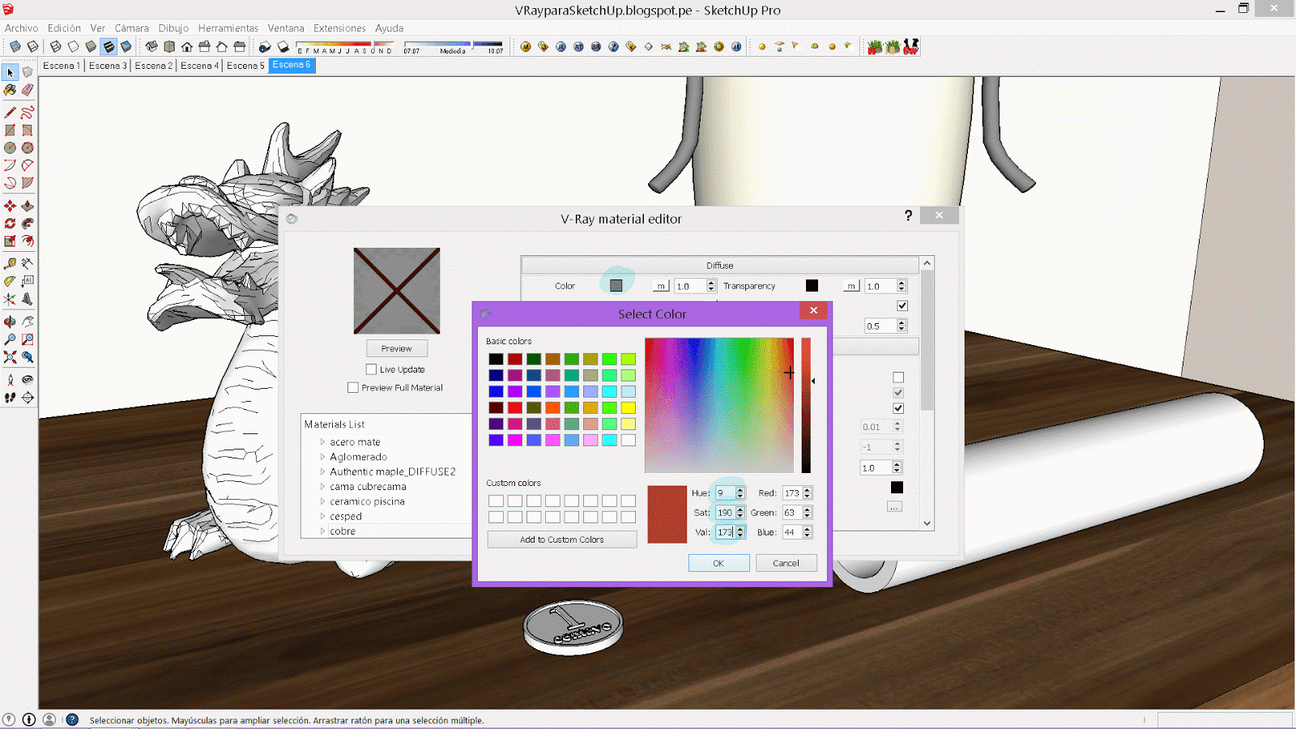
Task: Select the Eraser tool
Action: [27, 90]
